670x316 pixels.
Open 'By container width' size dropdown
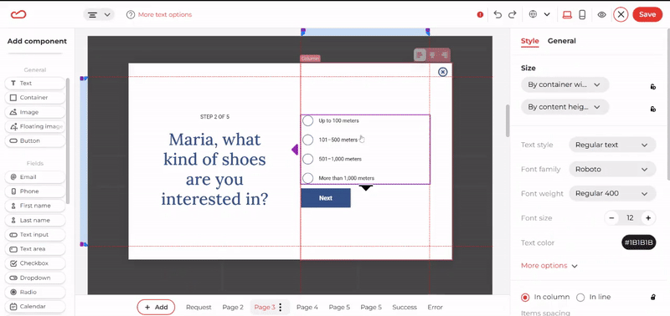pos(564,84)
